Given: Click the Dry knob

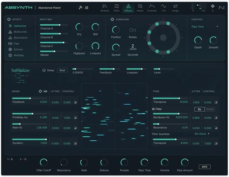Looking at the screenshot, I should (79, 27).
